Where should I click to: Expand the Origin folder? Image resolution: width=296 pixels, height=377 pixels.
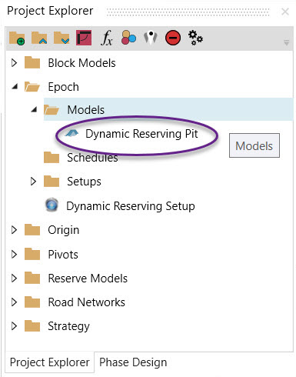[14, 230]
